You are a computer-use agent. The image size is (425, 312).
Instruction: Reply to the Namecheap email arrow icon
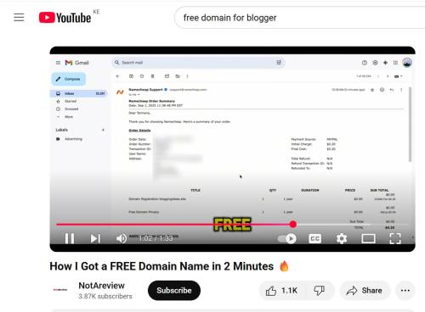click(x=392, y=90)
